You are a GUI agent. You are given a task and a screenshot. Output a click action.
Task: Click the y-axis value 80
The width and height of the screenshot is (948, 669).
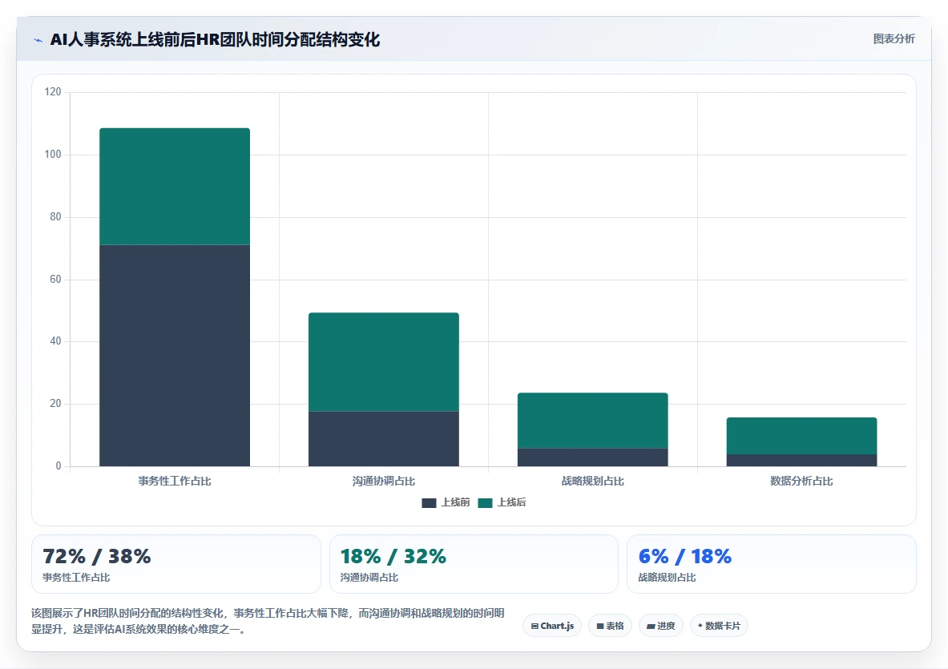(x=55, y=217)
